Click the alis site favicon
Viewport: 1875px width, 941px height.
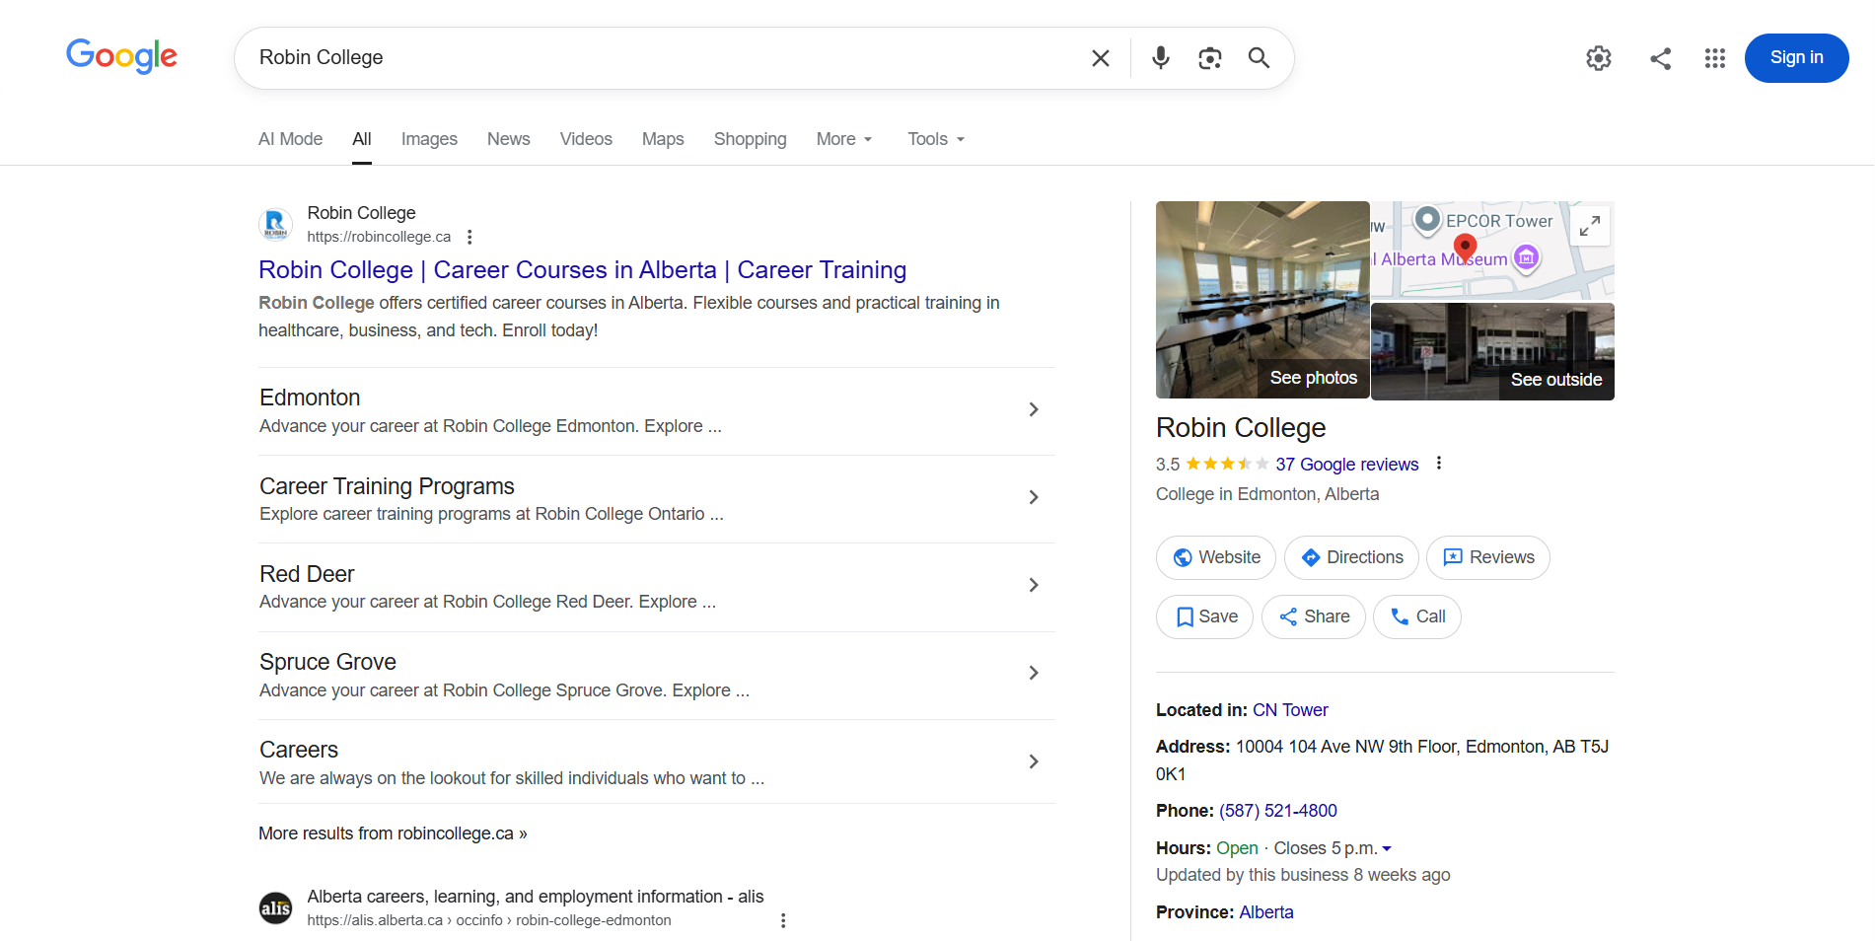[275, 907]
